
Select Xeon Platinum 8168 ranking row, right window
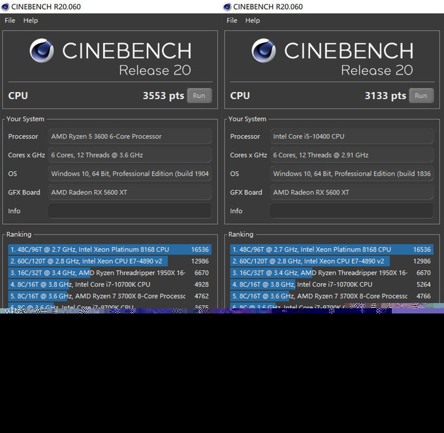(332, 249)
